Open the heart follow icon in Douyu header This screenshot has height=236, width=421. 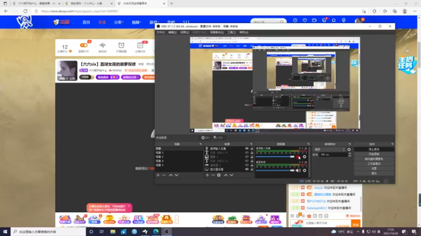[x=305, y=20]
